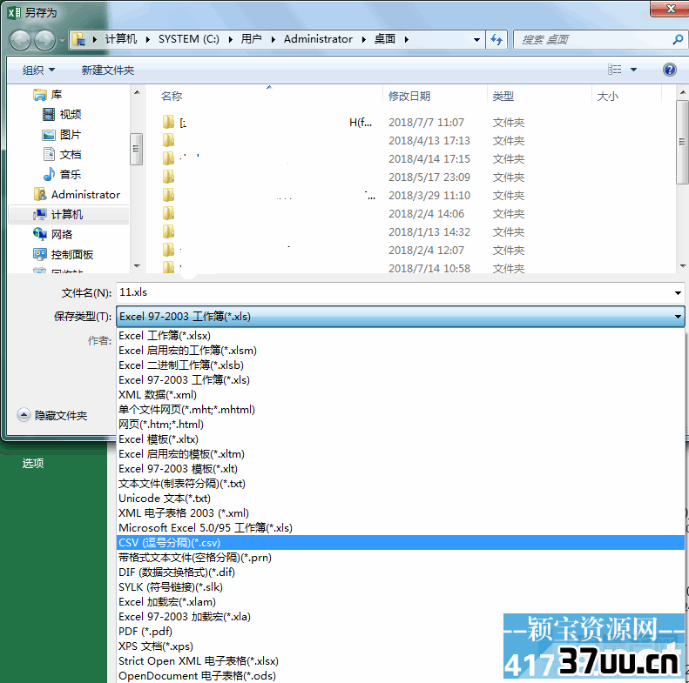Click the search magnifier icon
Image resolution: width=689 pixels, height=683 pixels.
677,39
